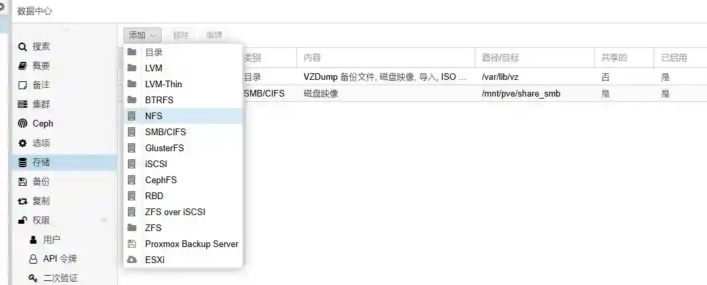707x285 pixels.
Task: Select the ESXi menu entry
Action: pos(184,260)
